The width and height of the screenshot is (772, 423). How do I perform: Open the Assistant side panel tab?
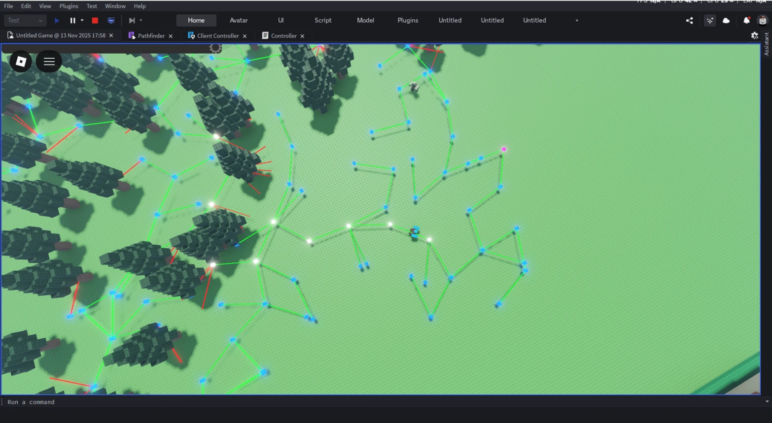767,44
